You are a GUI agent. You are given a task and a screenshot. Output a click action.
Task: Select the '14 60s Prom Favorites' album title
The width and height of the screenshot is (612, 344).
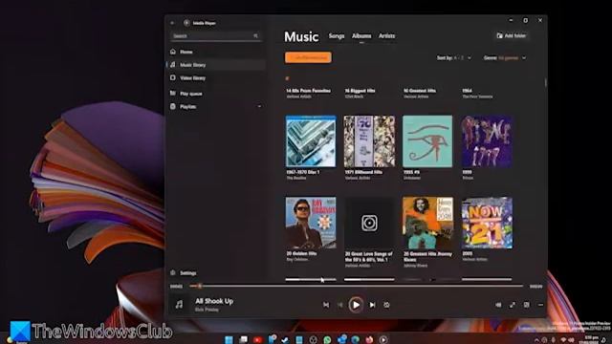click(308, 91)
